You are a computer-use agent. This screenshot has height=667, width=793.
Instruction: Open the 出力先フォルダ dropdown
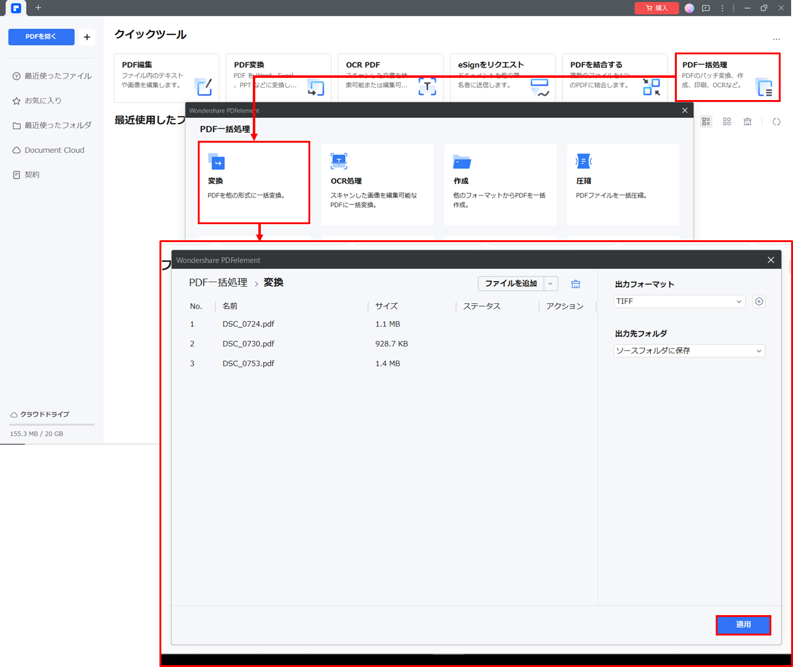[x=690, y=351]
